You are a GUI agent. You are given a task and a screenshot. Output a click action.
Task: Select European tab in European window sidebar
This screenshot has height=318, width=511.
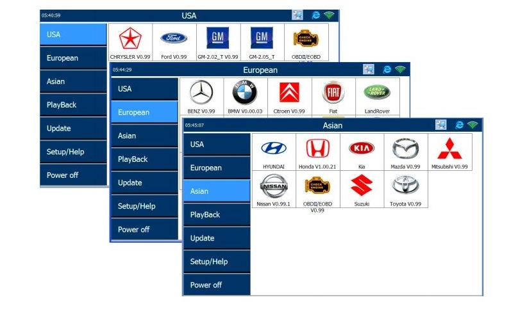point(144,112)
